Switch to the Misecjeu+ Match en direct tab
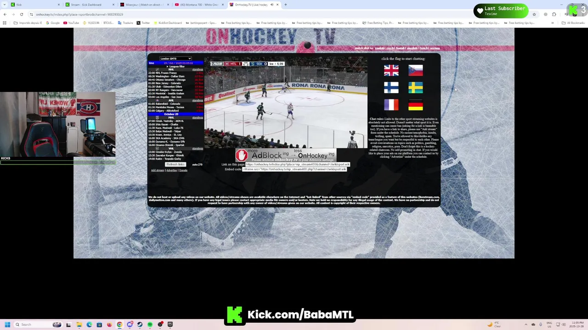The image size is (588, 330). coord(144,5)
